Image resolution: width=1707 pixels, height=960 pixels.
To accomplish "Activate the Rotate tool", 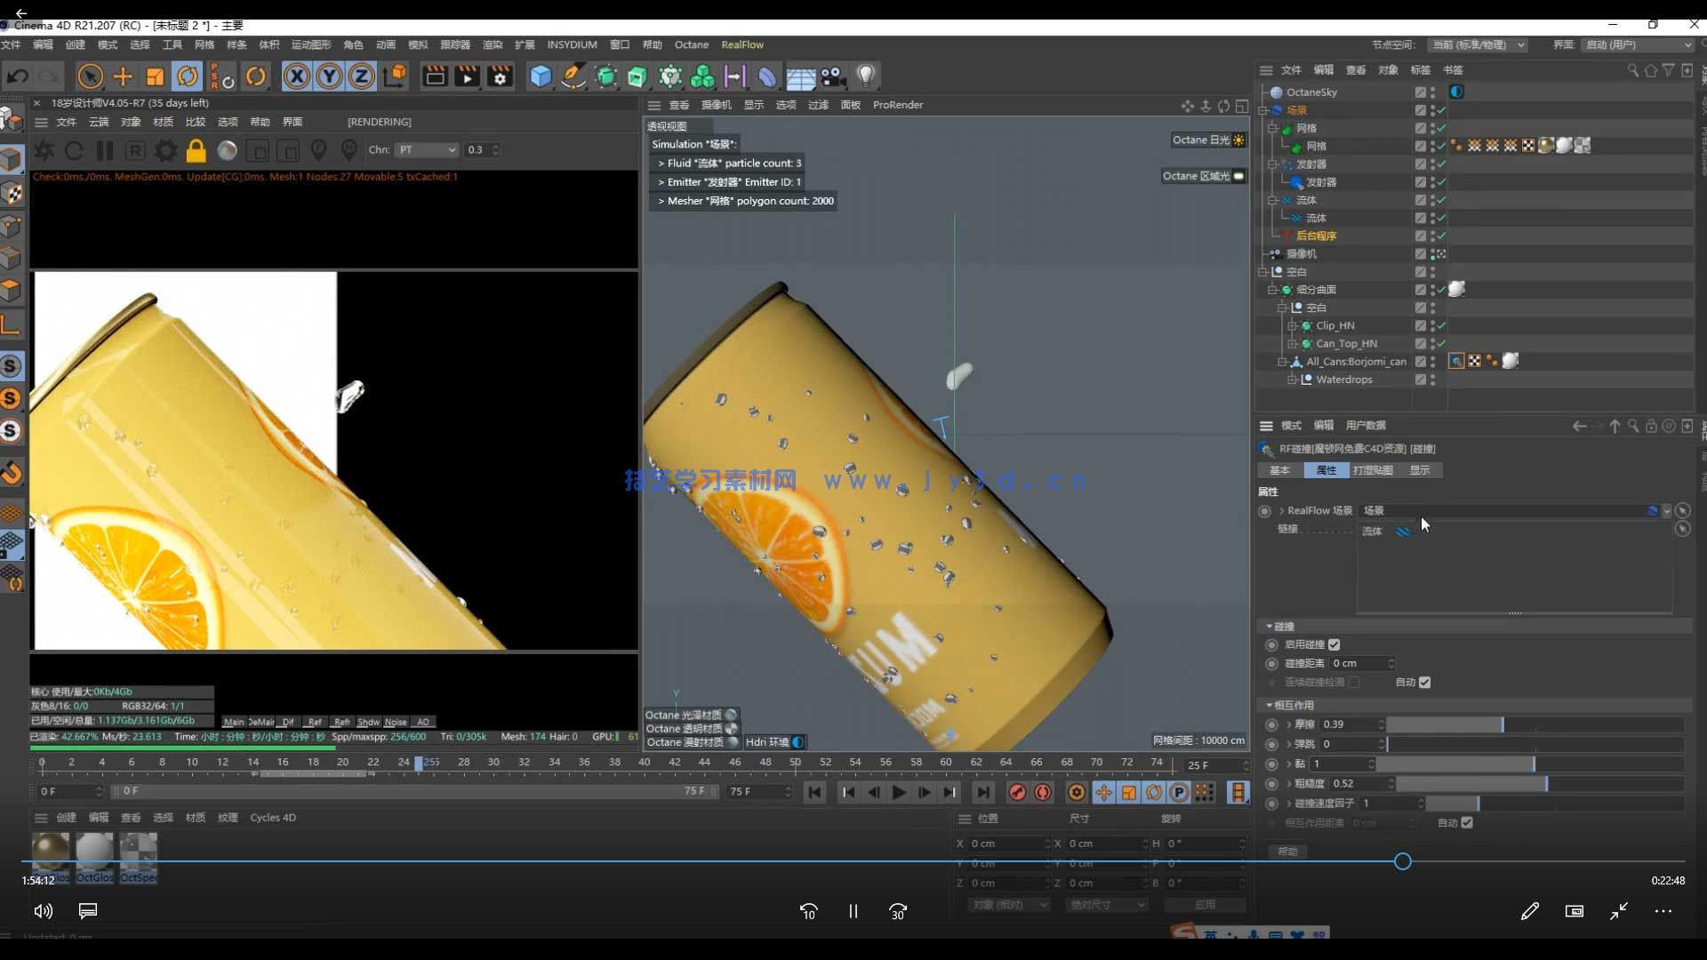I will point(188,77).
